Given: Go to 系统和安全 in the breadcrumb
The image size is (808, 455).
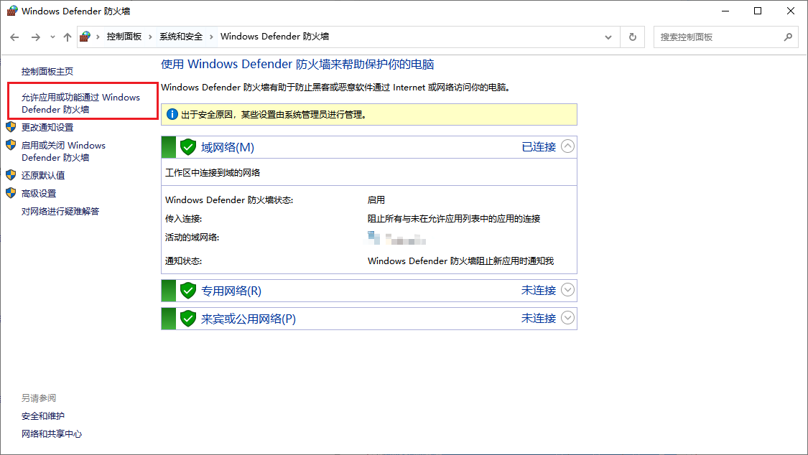Looking at the screenshot, I should click(181, 37).
